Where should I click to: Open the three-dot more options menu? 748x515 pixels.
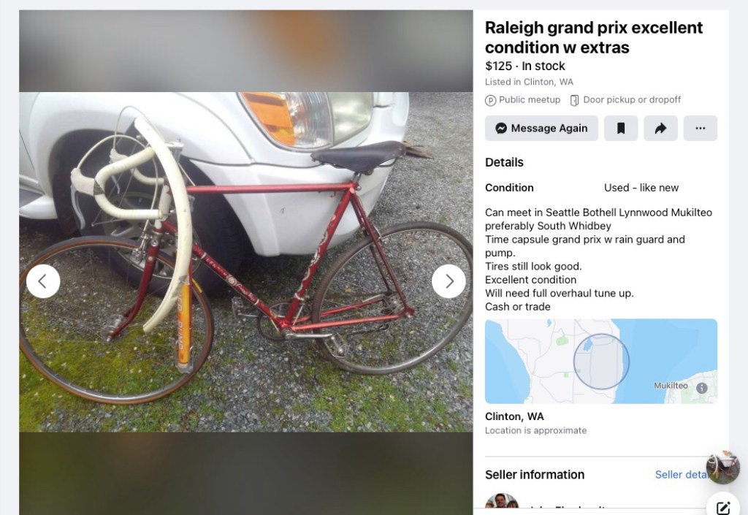(700, 129)
